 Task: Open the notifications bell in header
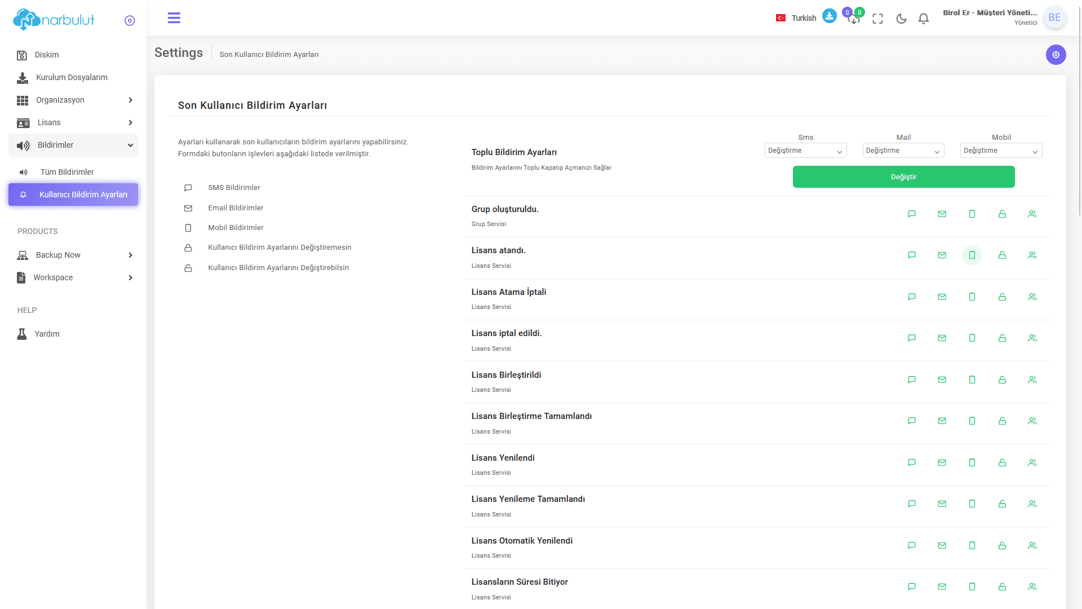[x=923, y=19]
